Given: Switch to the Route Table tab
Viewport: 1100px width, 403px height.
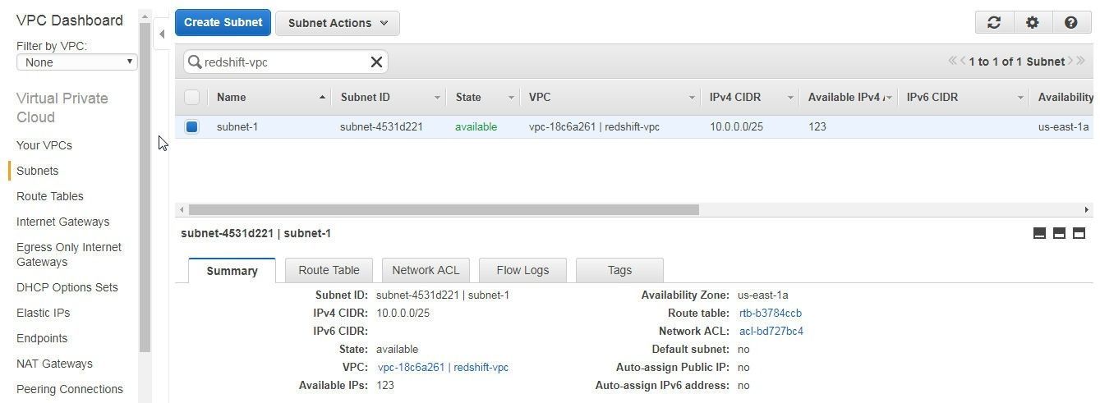Looking at the screenshot, I should point(329,270).
